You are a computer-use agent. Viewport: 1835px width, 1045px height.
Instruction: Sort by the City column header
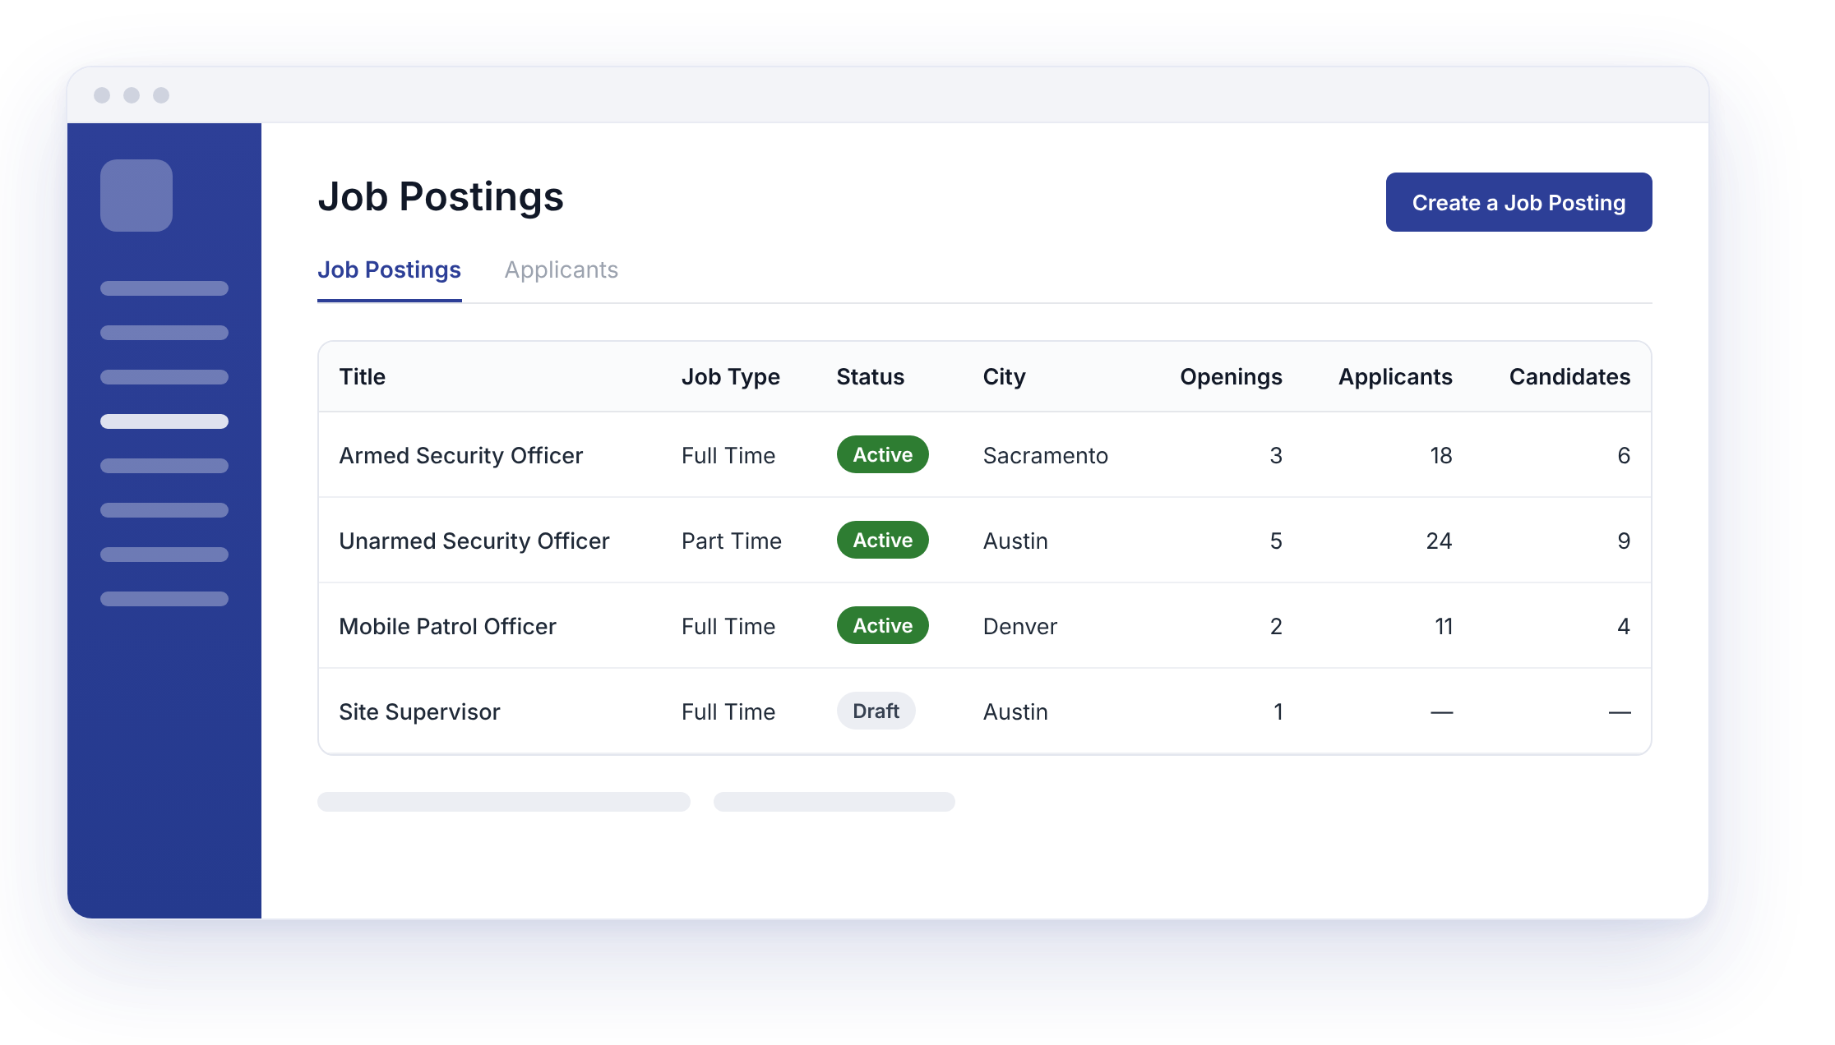coord(1005,376)
